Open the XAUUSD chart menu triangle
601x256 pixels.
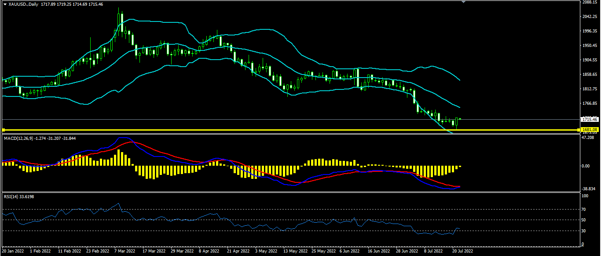5,4
